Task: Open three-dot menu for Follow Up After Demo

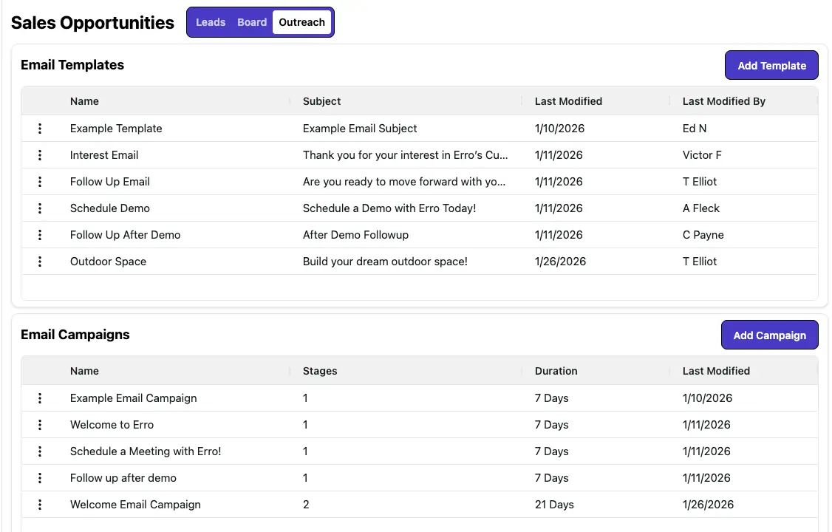Action: 40,235
